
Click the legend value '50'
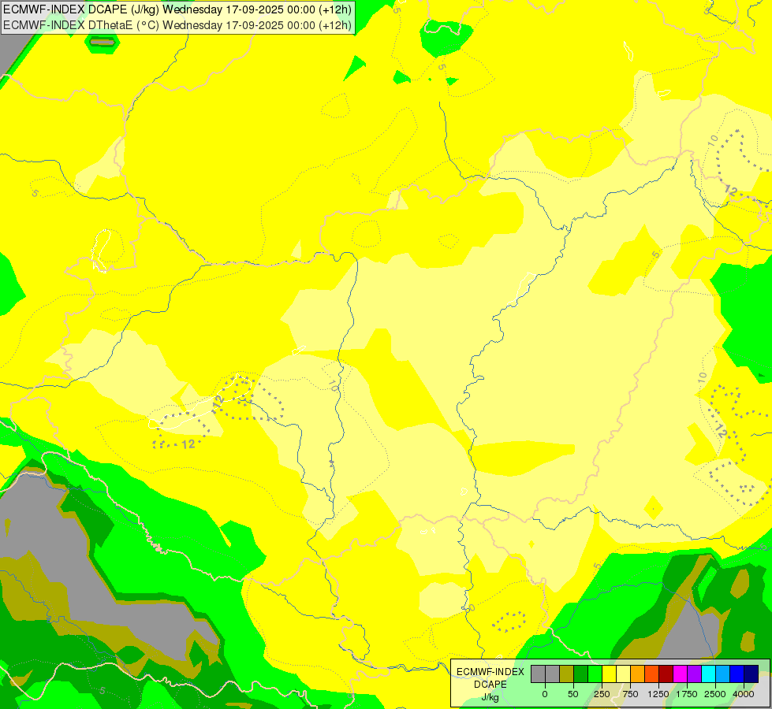pos(573,694)
